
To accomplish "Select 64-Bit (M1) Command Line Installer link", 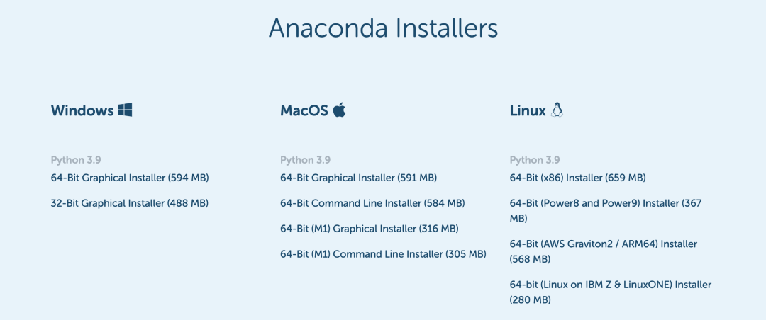I will click(384, 254).
